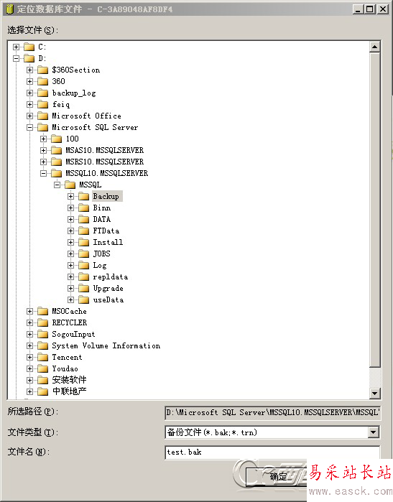Click the Log folder icon
The height and width of the screenshot is (502, 393).
(83, 266)
